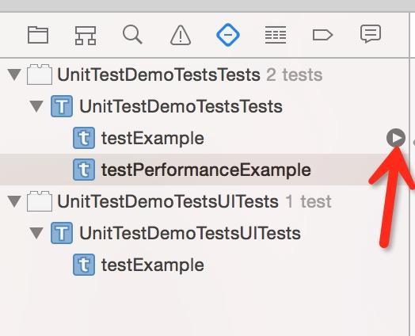Collapse the UnitTestDemoTestsUITests bundle triangle

[x=14, y=201]
